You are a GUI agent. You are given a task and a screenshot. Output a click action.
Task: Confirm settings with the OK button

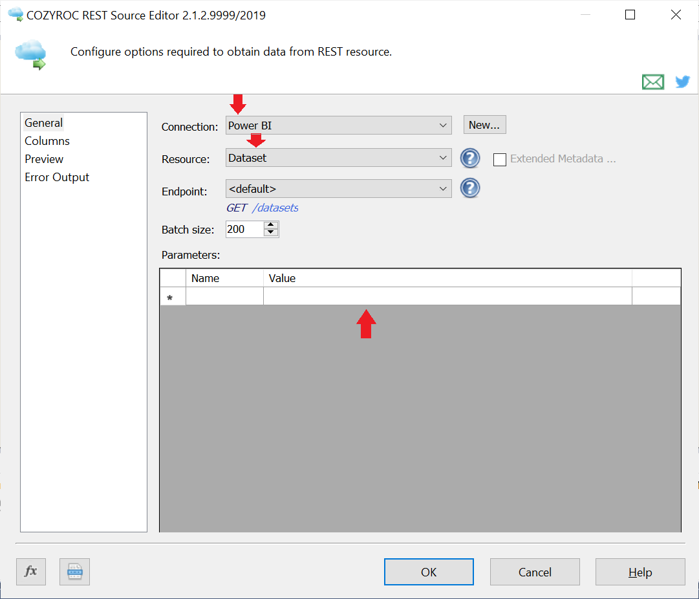429,572
